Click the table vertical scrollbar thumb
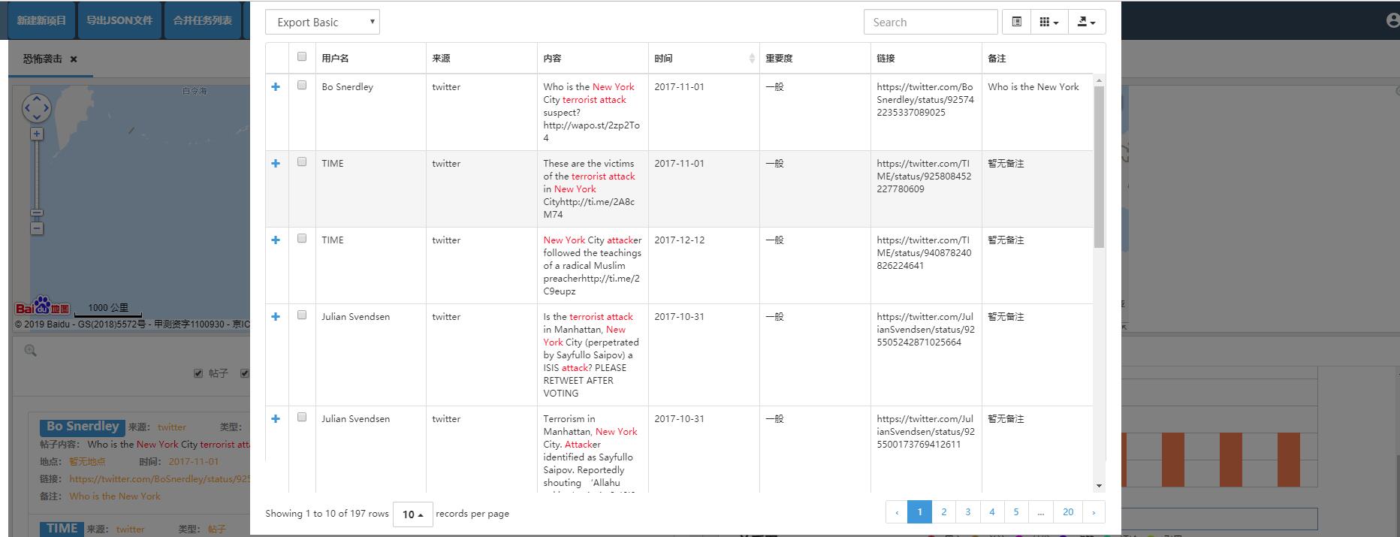 (1099, 167)
